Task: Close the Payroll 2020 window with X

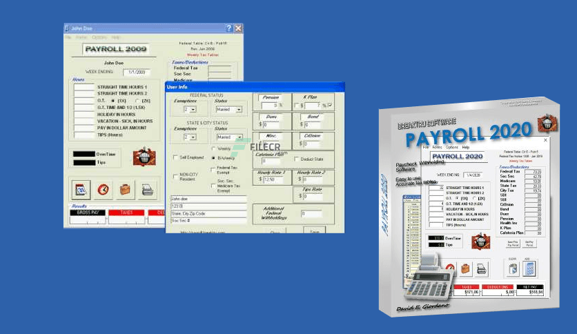Action: tap(545, 140)
